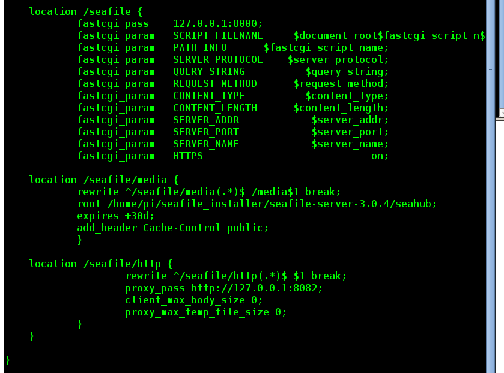This screenshot has width=504, height=373.
Task: Click PATH_INFO parameter text
Action: coord(200,48)
